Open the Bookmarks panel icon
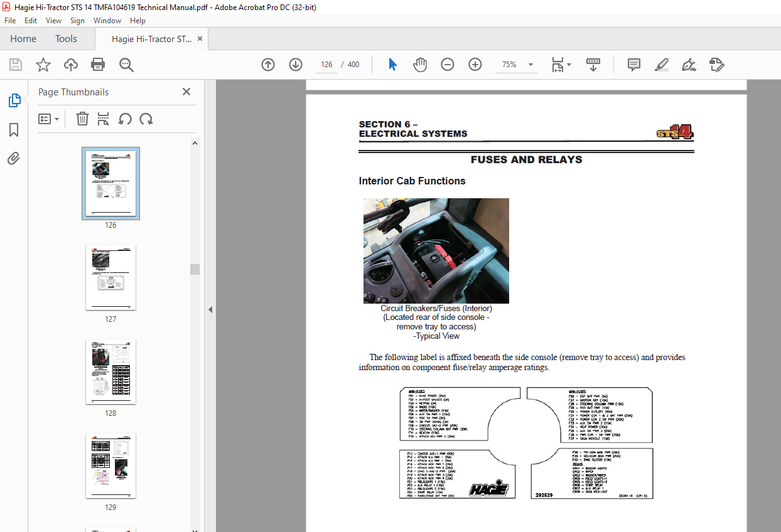 14,130
